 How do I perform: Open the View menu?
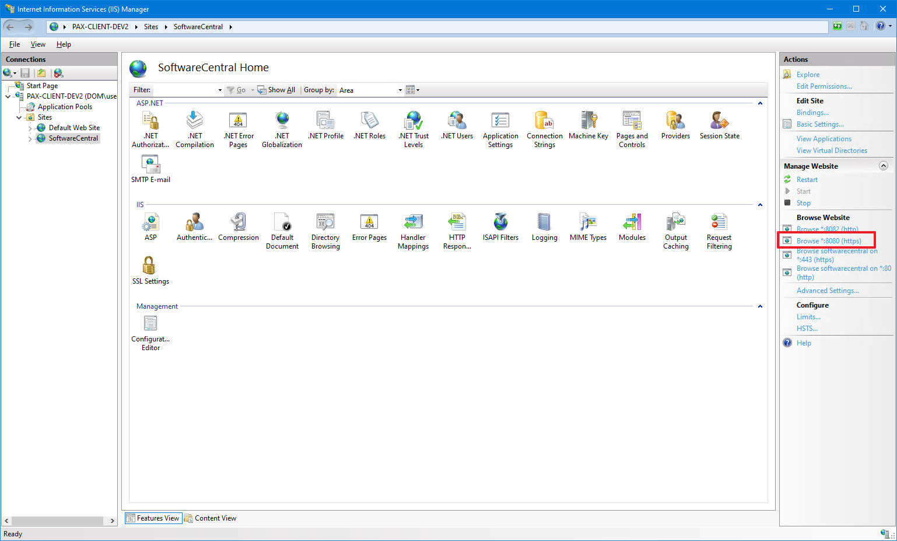(38, 44)
